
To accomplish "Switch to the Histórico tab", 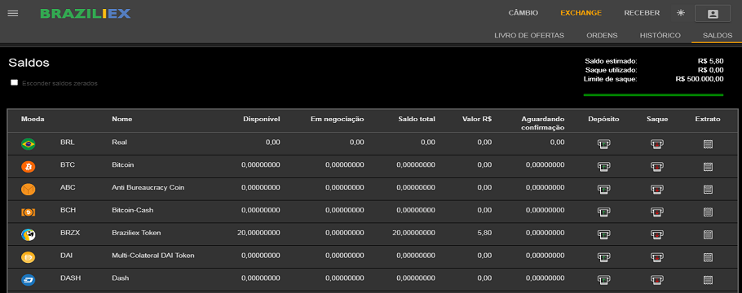I will point(660,36).
